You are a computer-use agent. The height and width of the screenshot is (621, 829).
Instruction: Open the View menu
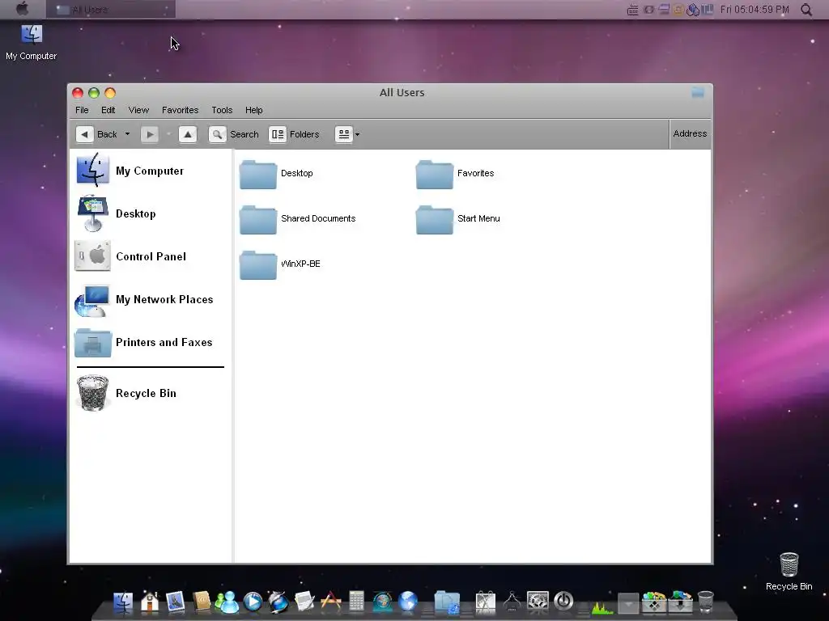(138, 110)
